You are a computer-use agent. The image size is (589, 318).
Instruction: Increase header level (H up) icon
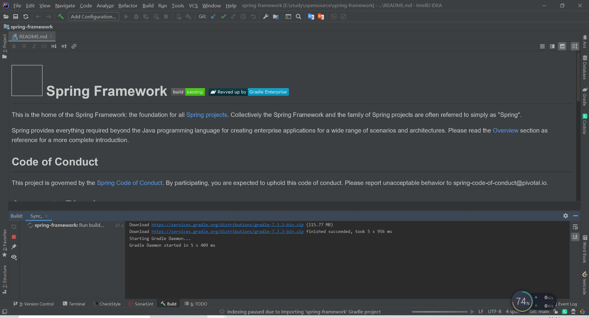(x=64, y=46)
